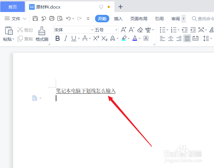
Task: Click the Paste clipboard icon
Action: click(9, 31)
